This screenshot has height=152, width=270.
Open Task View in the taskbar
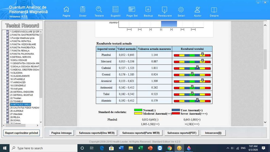pyautogui.click(x=92, y=148)
